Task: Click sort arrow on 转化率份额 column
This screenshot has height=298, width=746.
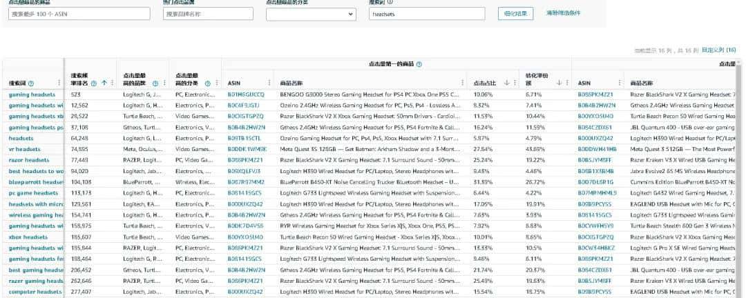Action: click(x=559, y=83)
